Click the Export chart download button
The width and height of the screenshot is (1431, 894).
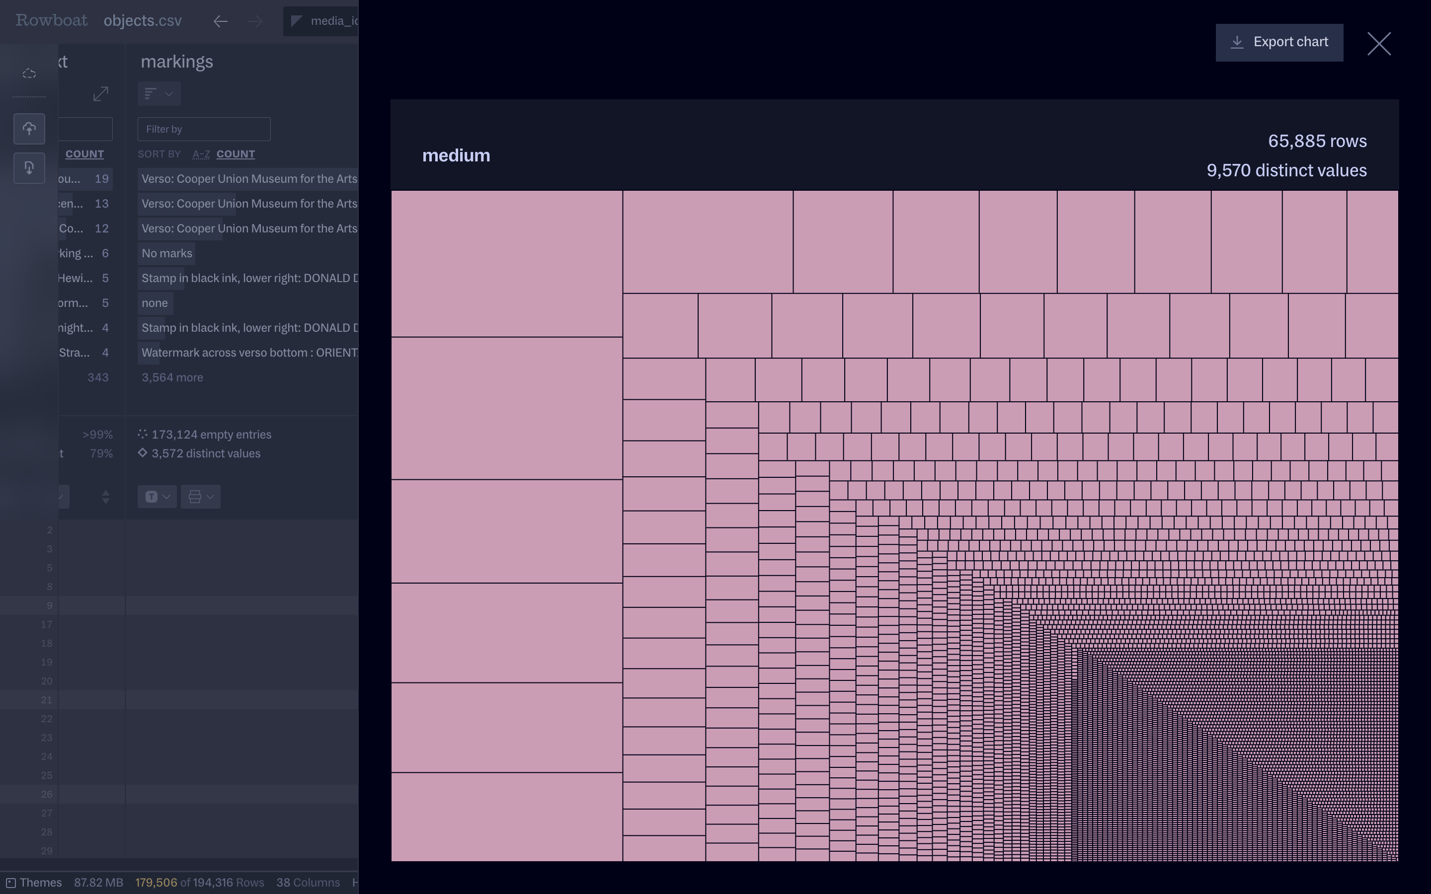pyautogui.click(x=1278, y=43)
